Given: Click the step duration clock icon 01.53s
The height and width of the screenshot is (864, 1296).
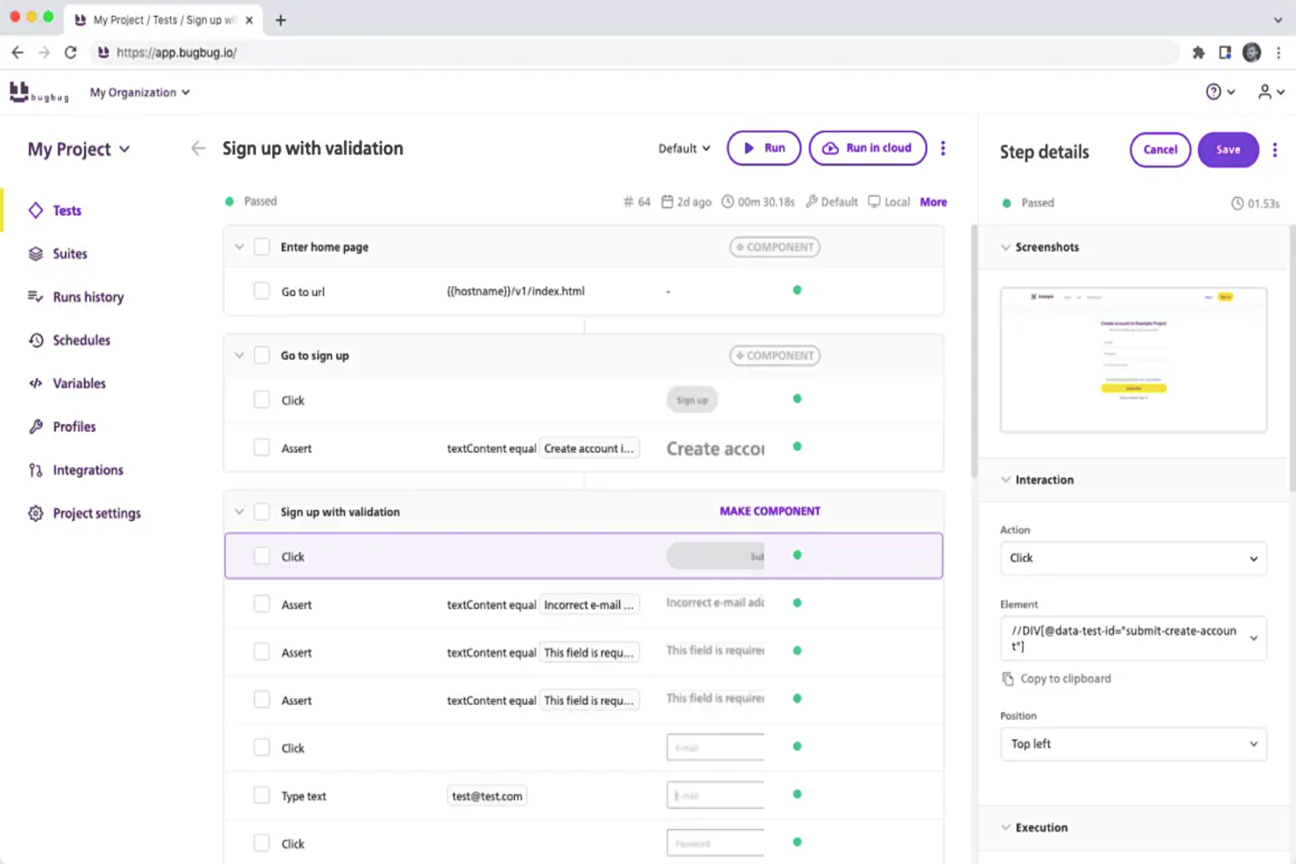Looking at the screenshot, I should click(x=1237, y=203).
